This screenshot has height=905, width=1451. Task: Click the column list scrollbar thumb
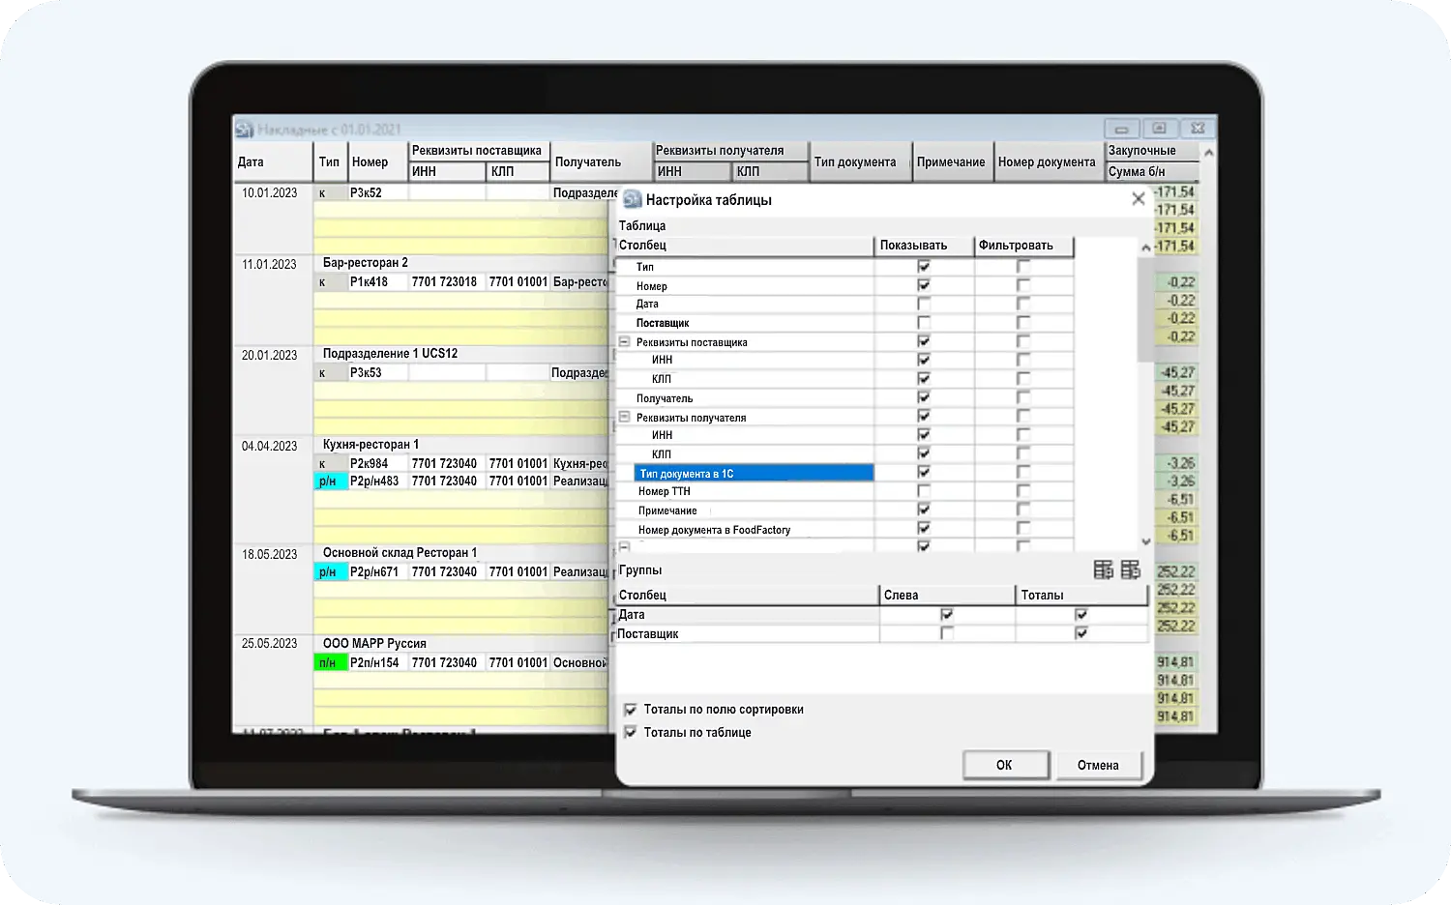pos(1145,307)
